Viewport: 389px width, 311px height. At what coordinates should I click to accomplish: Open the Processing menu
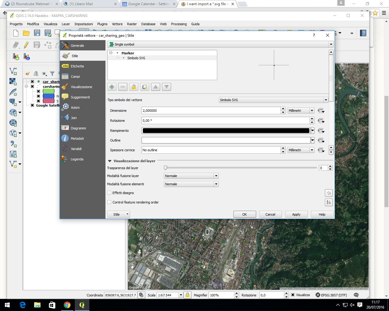click(179, 24)
